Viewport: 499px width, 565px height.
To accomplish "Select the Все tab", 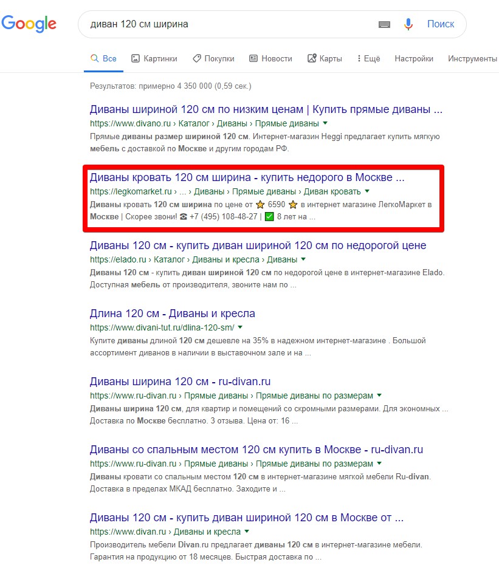I will pyautogui.click(x=103, y=58).
